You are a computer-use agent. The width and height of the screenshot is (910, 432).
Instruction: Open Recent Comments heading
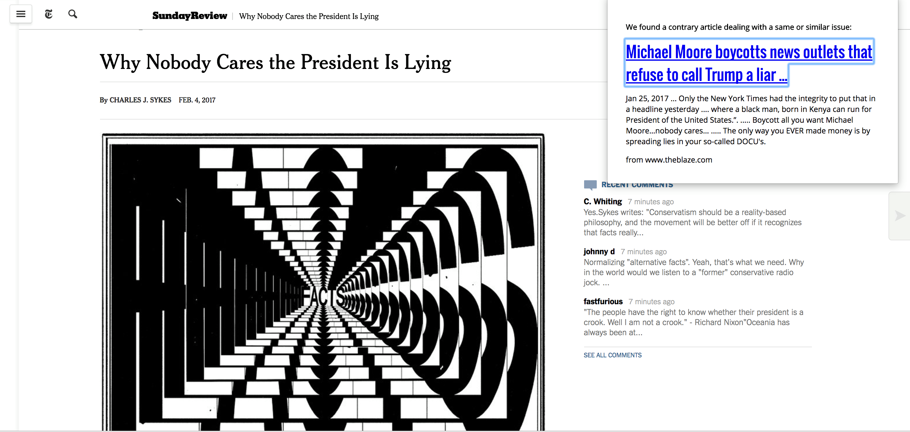pos(637,185)
